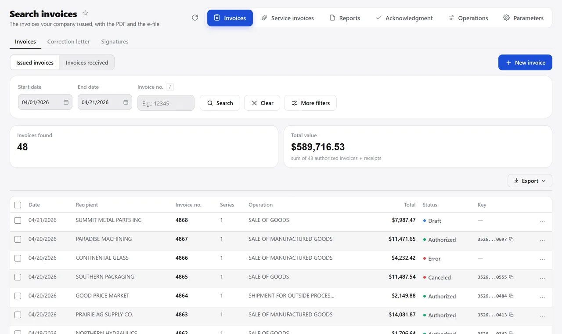Open row actions menu for invoice 4865

click(542, 279)
